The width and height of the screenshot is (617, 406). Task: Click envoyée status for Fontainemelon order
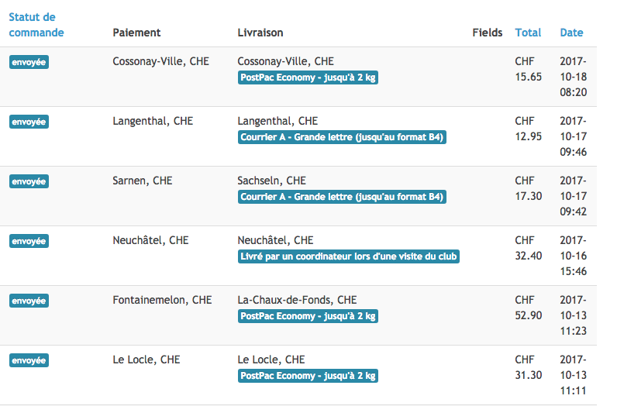(x=29, y=301)
